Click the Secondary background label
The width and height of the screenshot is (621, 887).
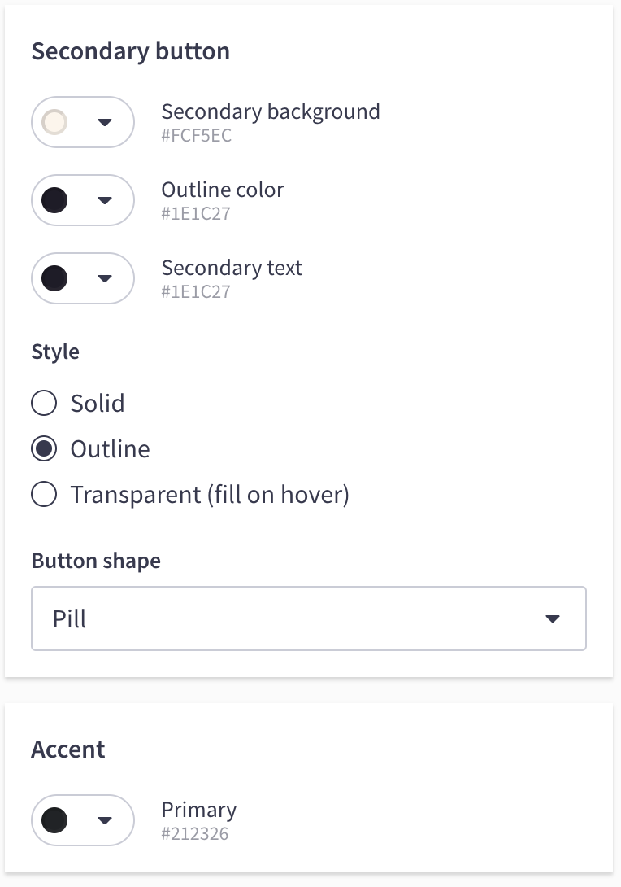pos(271,111)
